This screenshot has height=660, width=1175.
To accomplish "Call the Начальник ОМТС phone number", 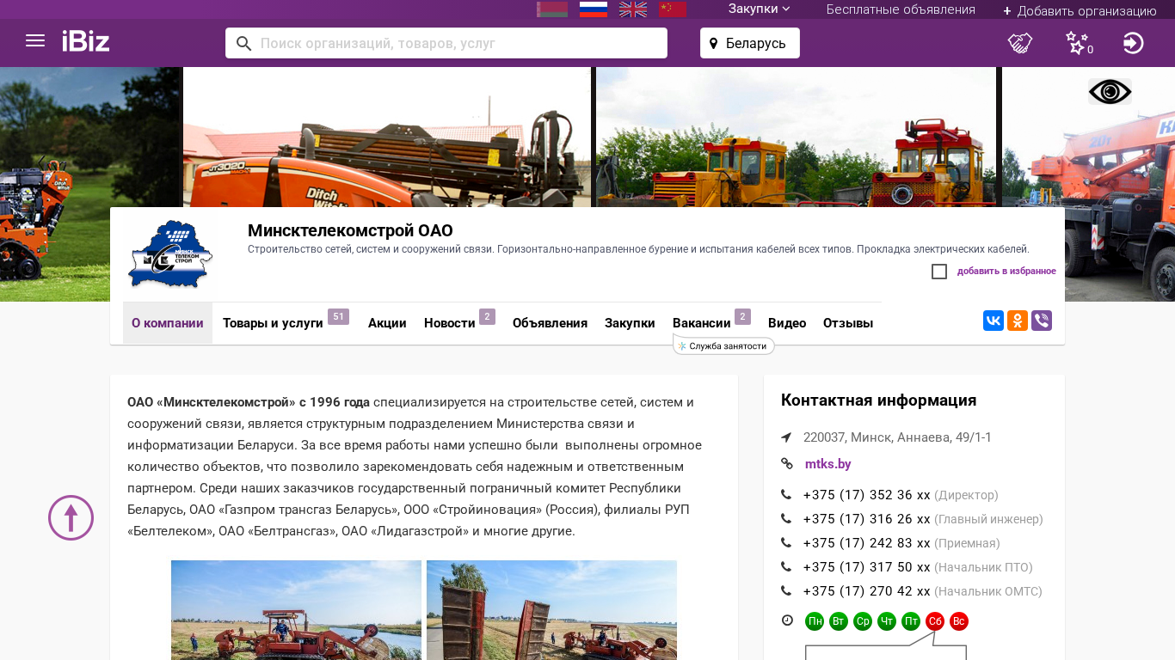I will click(866, 591).
